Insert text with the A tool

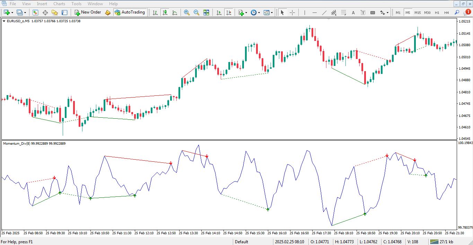(353, 12)
